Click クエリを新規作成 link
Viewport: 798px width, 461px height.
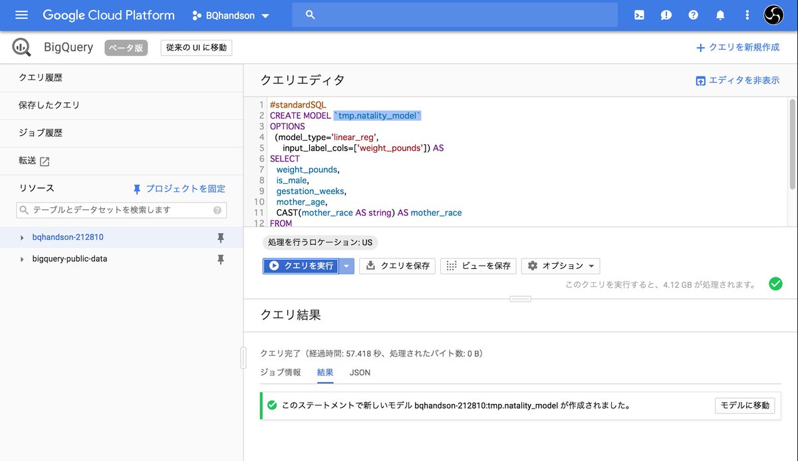737,48
